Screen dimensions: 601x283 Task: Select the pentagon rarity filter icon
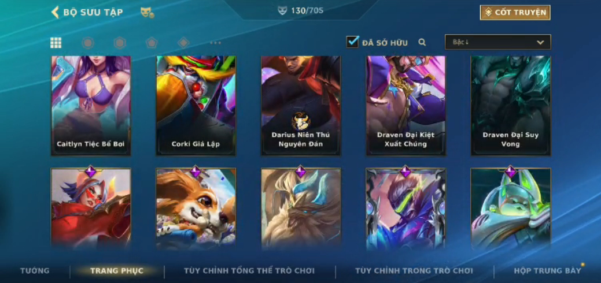click(x=152, y=43)
